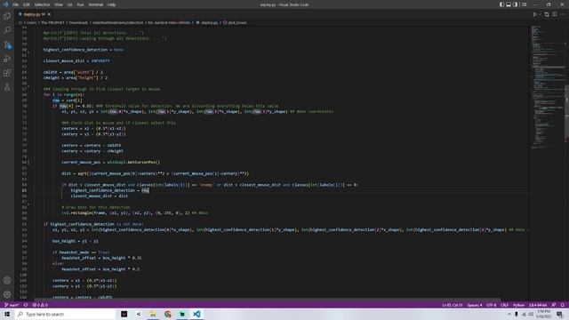Open the Go menu

point(69,4)
